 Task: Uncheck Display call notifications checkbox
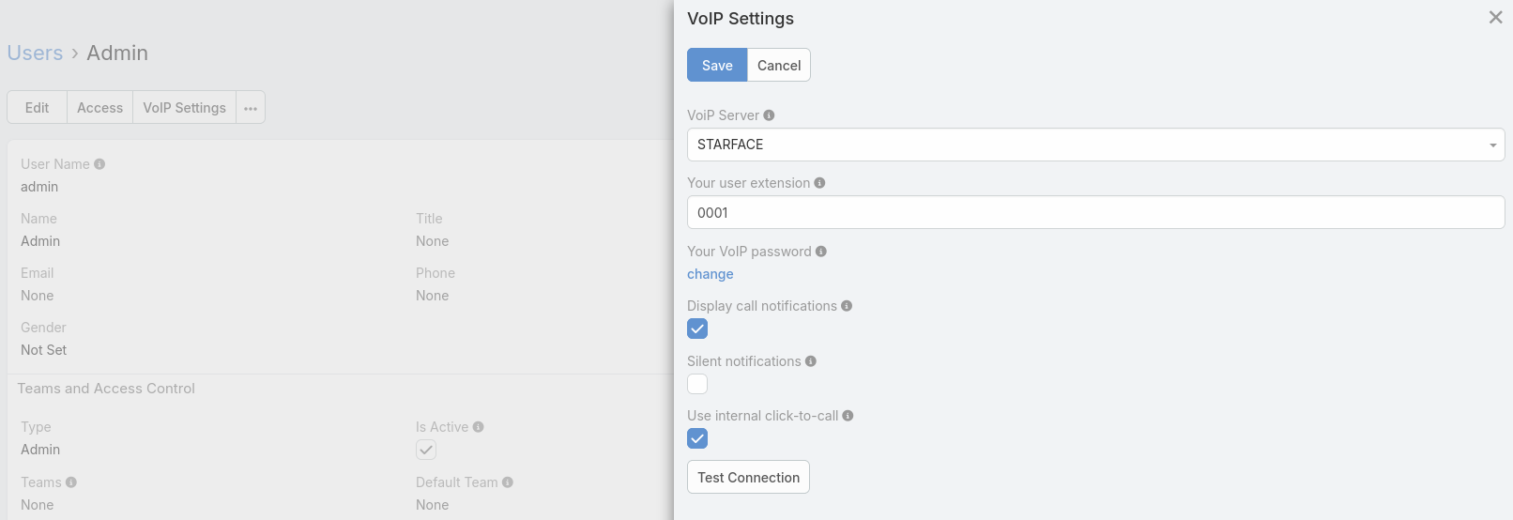697,329
